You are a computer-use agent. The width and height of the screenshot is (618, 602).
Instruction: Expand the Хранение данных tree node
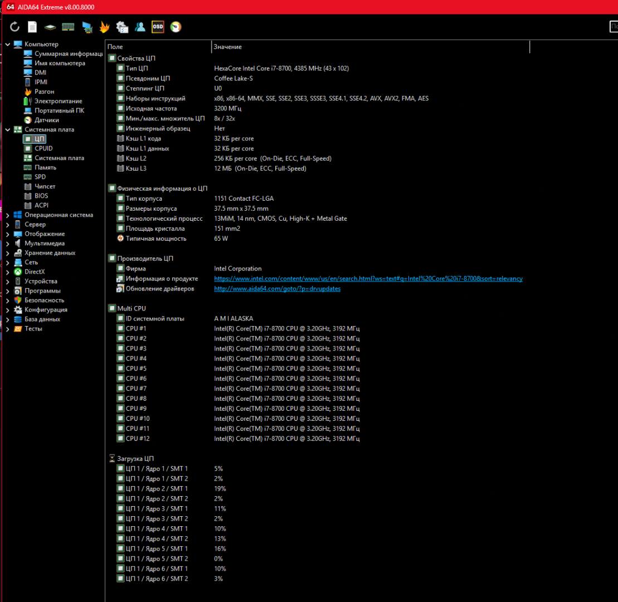click(7, 253)
